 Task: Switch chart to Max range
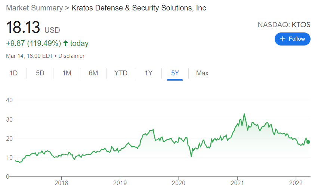point(202,73)
